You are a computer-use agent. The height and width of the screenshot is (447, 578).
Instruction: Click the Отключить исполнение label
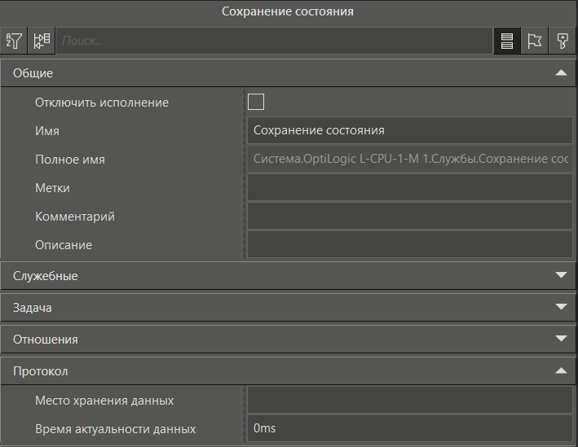102,103
